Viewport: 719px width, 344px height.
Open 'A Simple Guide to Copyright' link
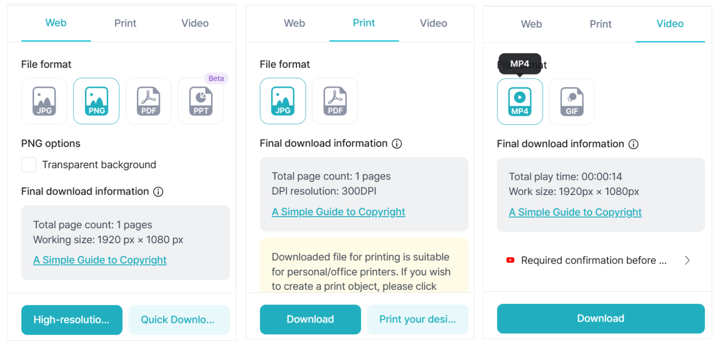(x=99, y=260)
